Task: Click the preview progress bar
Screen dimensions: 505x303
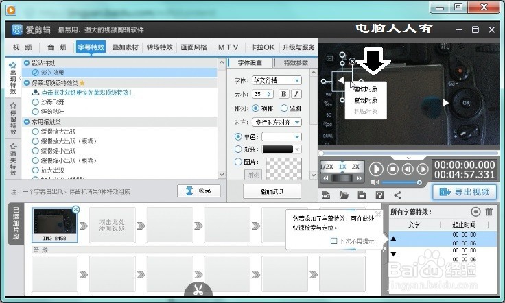Action: click(408, 153)
